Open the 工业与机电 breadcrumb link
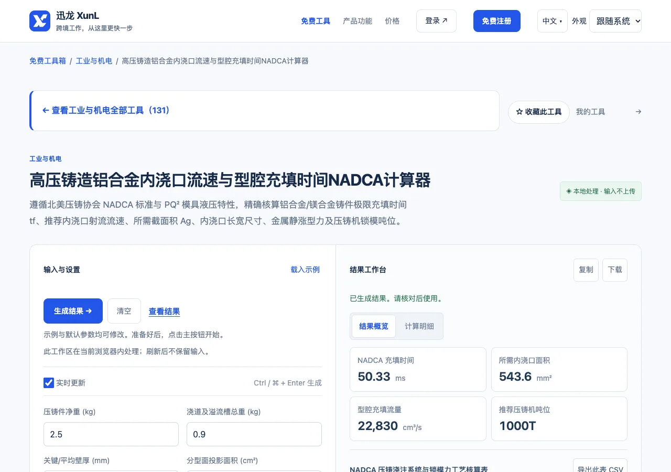Screen dimensions: 671x472 pyautogui.click(x=94, y=61)
